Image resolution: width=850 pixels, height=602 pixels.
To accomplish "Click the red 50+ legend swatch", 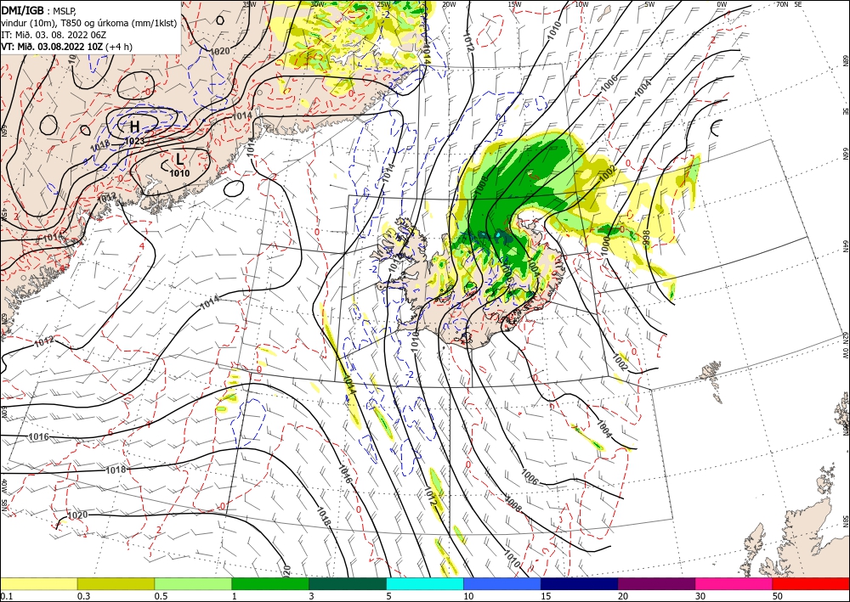I will 811,583.
